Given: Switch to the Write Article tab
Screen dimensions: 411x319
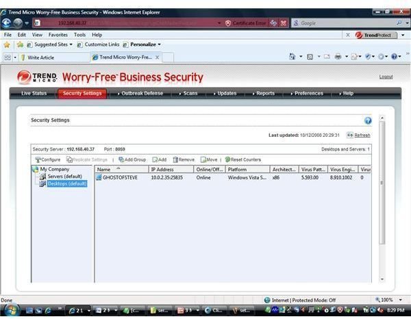Looking at the screenshot, I should [x=55, y=58].
